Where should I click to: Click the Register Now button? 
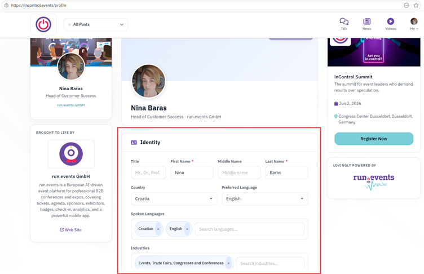click(374, 139)
